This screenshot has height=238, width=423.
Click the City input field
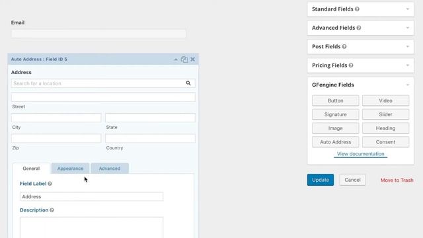pyautogui.click(x=56, y=118)
